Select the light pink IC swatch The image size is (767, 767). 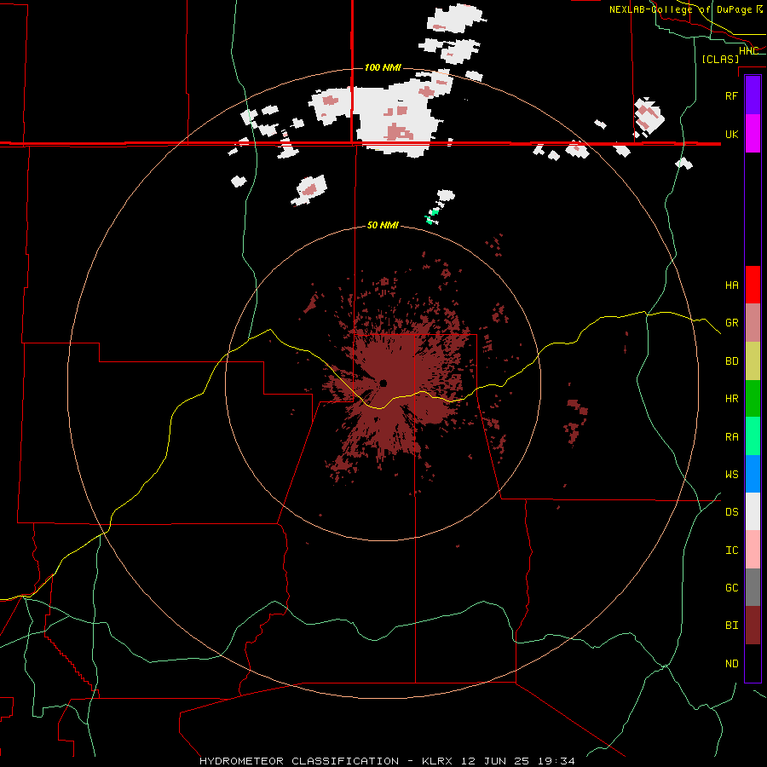click(753, 550)
